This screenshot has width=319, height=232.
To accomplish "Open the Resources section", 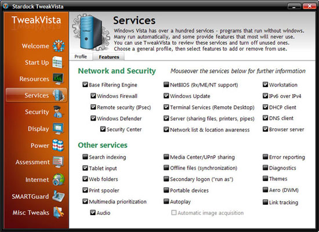I will (x=34, y=79).
